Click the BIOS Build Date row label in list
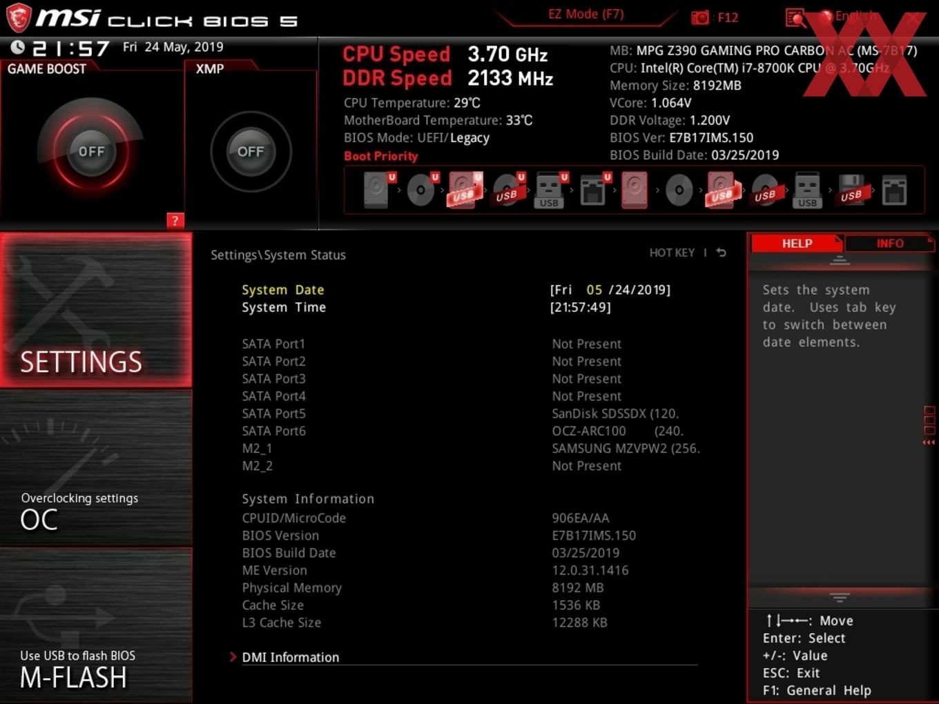This screenshot has width=939, height=704. pyautogui.click(x=289, y=553)
